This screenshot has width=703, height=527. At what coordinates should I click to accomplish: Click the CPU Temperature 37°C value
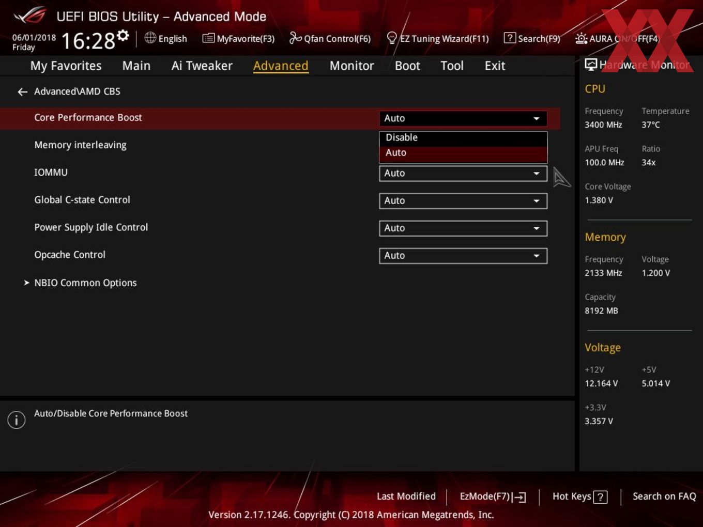coord(651,125)
